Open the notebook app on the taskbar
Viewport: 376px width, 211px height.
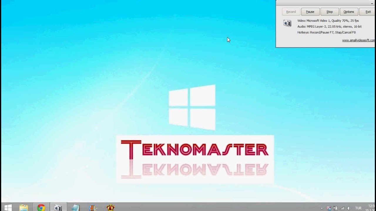tap(75, 207)
